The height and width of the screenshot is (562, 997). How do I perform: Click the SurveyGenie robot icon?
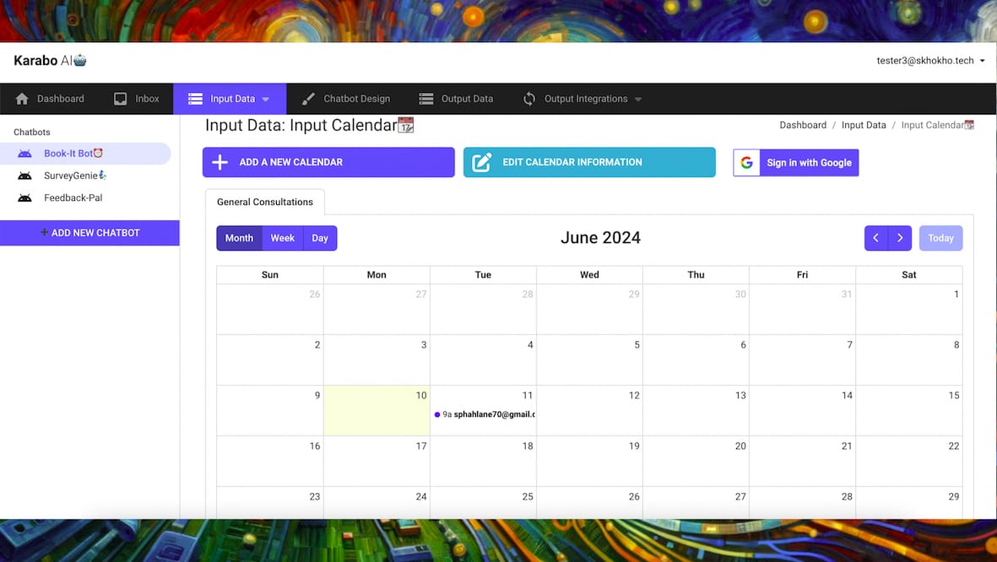(x=24, y=176)
